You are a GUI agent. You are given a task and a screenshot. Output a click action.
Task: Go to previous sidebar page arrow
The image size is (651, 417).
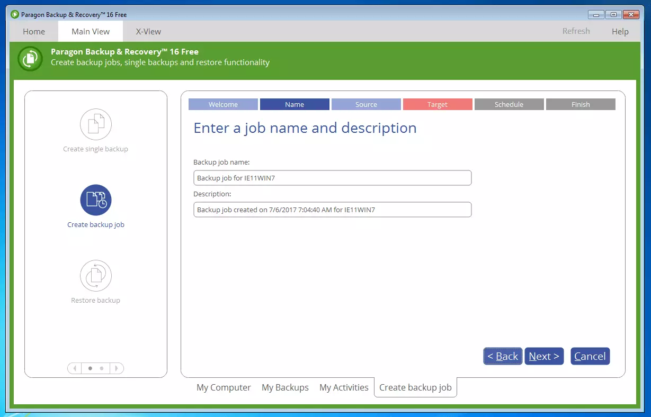click(75, 368)
